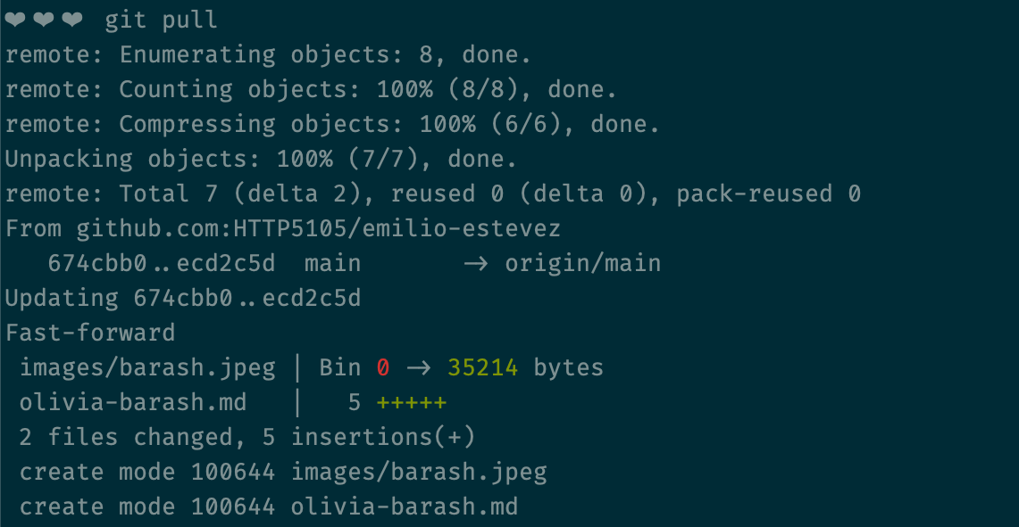Click the github.com:HTTP5105/emilio-estevez repository path
1019x527 pixels.
point(319,228)
